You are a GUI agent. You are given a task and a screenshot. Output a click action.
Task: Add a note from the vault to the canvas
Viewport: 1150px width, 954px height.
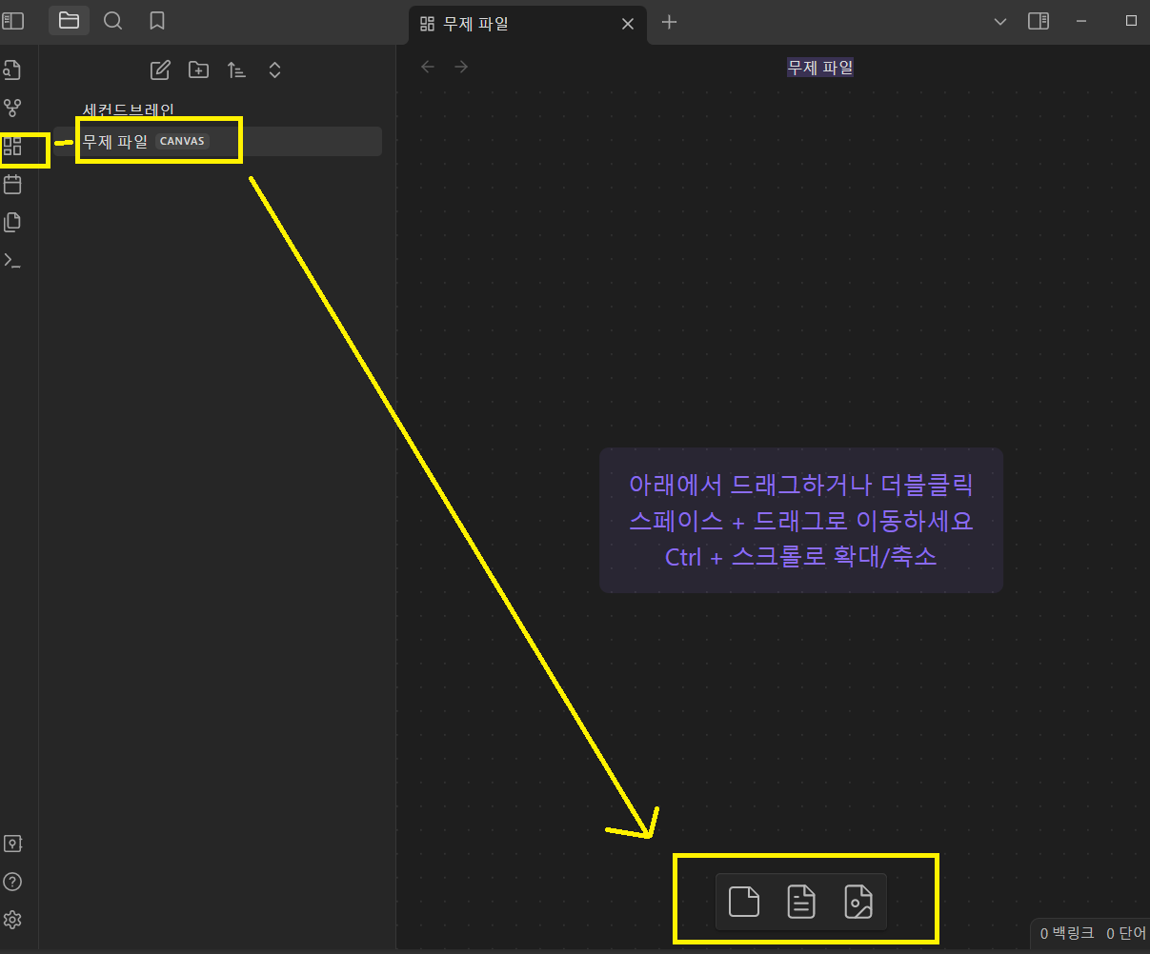coord(801,901)
